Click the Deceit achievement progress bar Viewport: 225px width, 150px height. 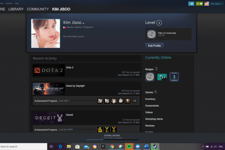81,130
